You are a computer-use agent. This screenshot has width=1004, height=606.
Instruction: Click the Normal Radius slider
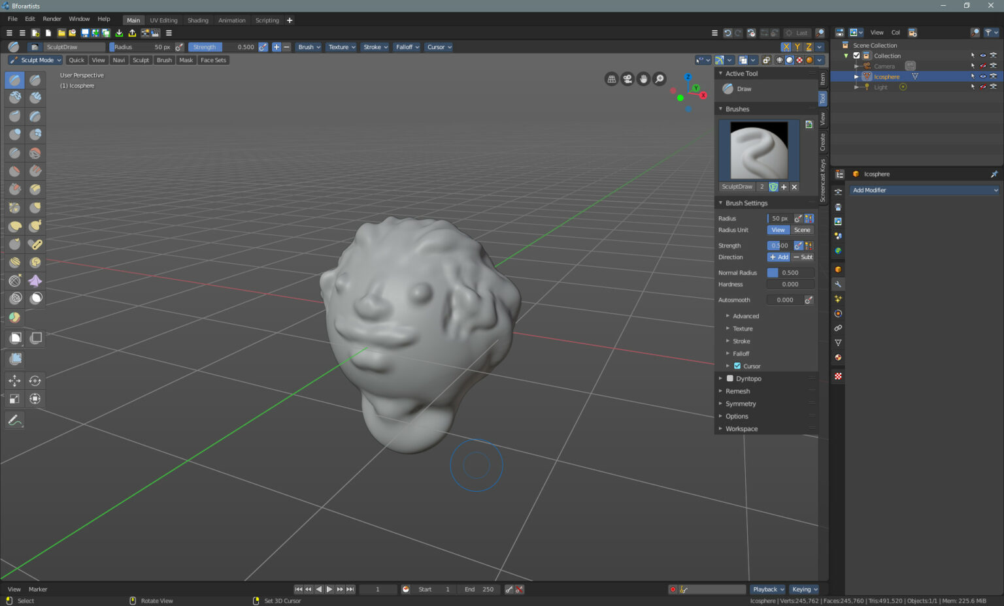point(790,273)
